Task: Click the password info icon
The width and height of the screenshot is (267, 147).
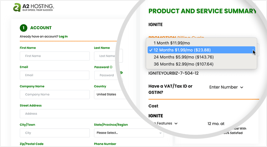Action: [111, 67]
